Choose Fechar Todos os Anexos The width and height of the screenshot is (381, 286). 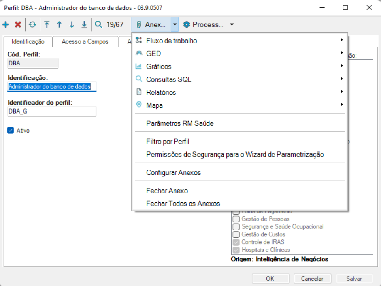point(240,203)
